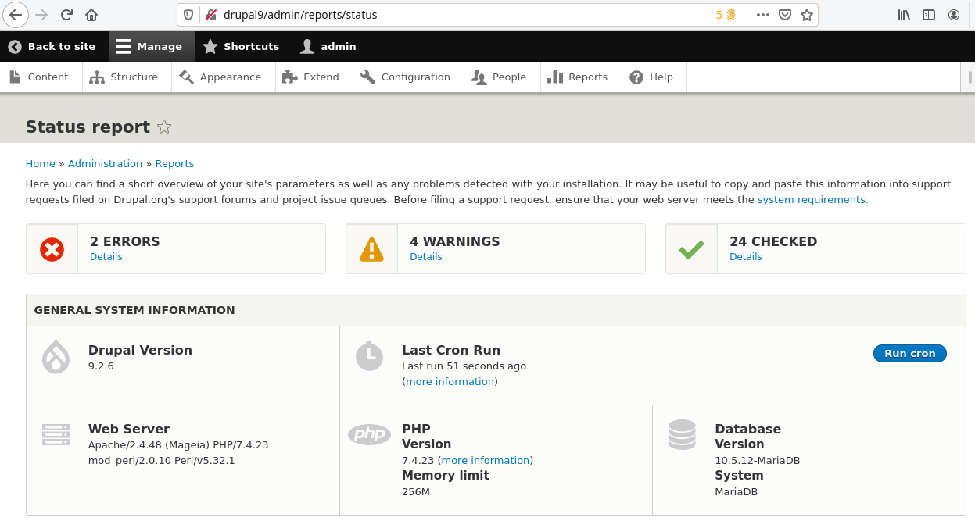This screenshot has width=975, height=528.
Task: Follow the Reports breadcrumb link
Action: [174, 163]
